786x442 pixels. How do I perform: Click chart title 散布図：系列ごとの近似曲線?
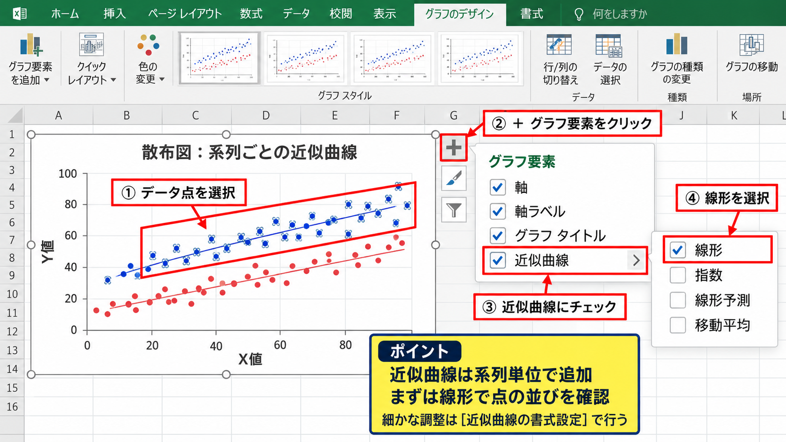pyautogui.click(x=250, y=152)
